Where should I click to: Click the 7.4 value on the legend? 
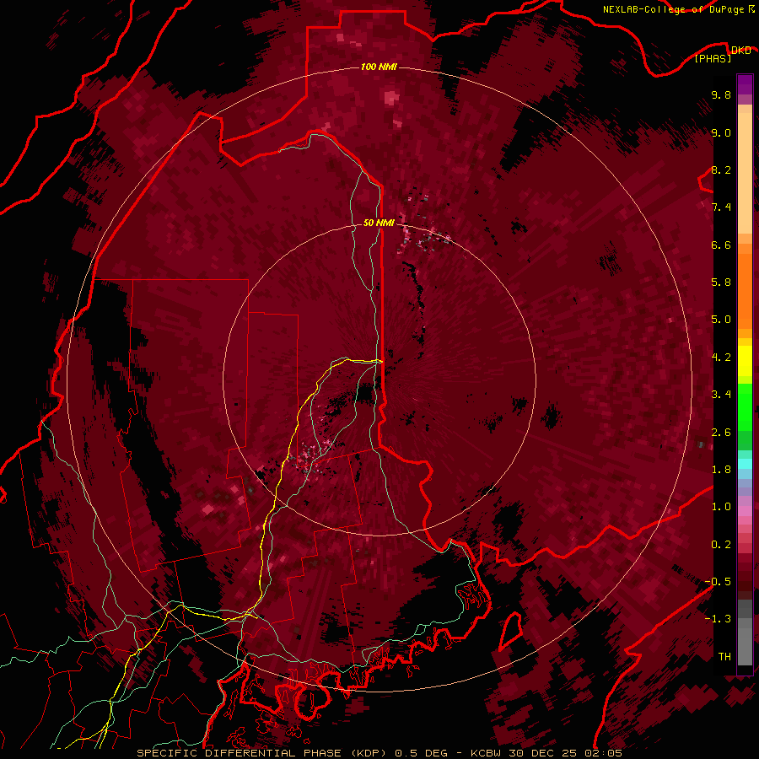pyautogui.click(x=721, y=207)
